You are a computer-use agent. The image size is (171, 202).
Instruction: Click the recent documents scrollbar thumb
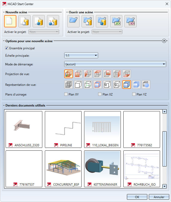click(x=164, y=149)
